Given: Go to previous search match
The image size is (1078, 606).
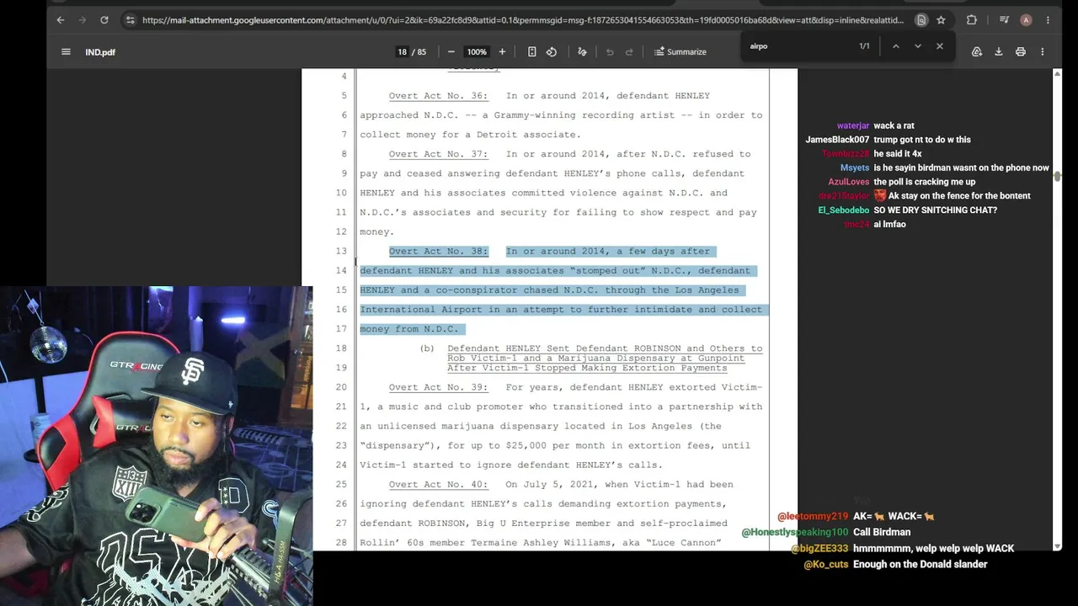Looking at the screenshot, I should tap(895, 46).
